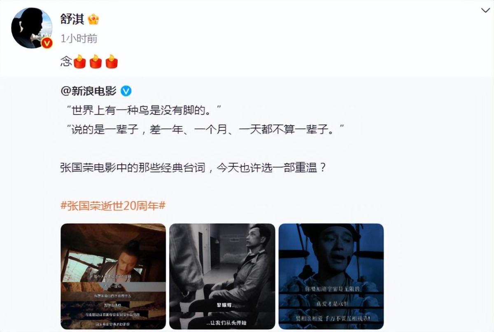494x332 pixels.
Task: Click the first candle emoji
Action: click(79, 62)
